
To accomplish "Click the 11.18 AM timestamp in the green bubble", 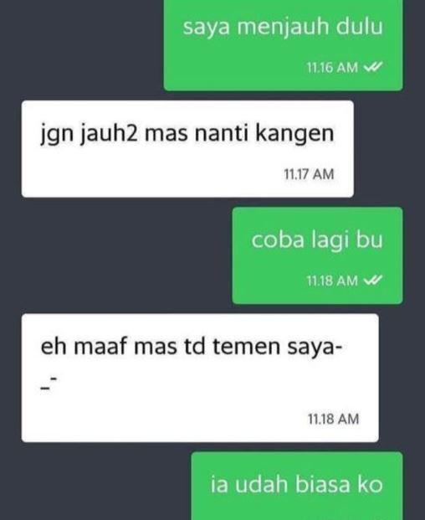I will tap(332, 281).
